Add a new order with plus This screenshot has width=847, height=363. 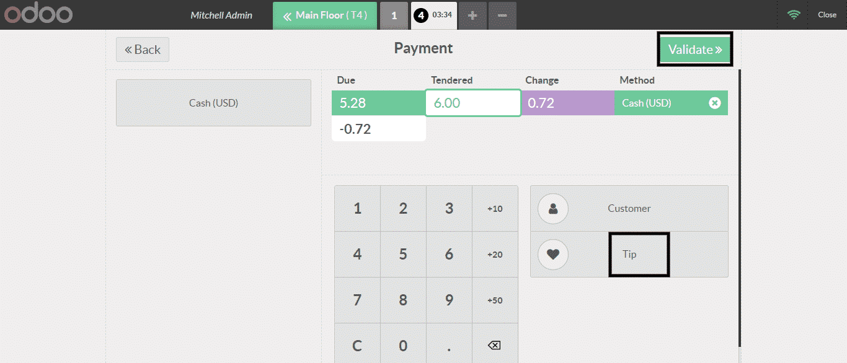[x=472, y=15]
